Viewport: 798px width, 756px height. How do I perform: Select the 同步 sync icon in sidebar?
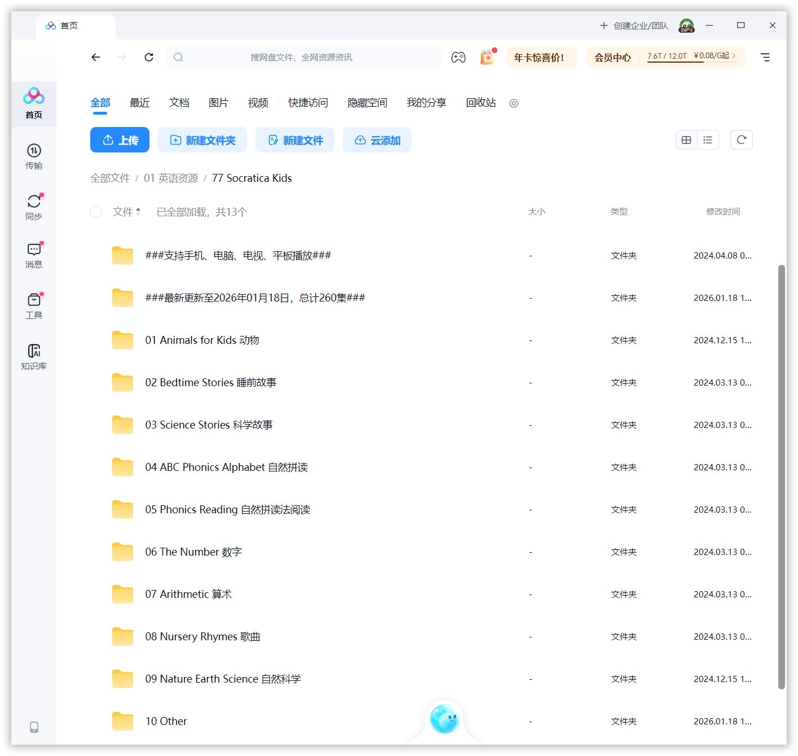coord(34,206)
